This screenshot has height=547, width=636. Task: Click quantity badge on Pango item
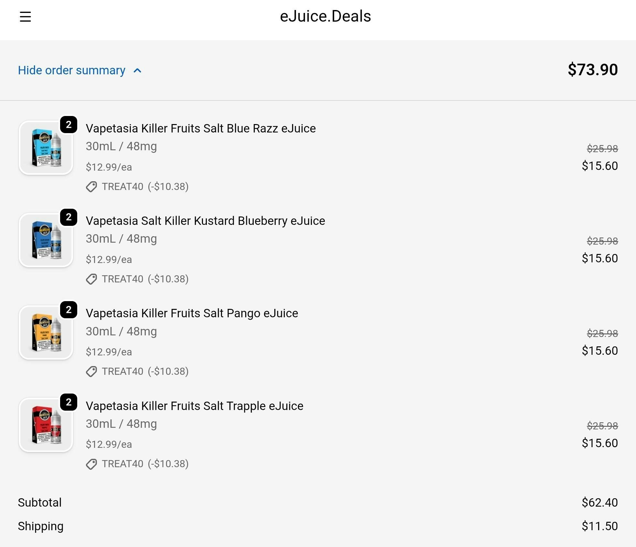pyautogui.click(x=69, y=310)
